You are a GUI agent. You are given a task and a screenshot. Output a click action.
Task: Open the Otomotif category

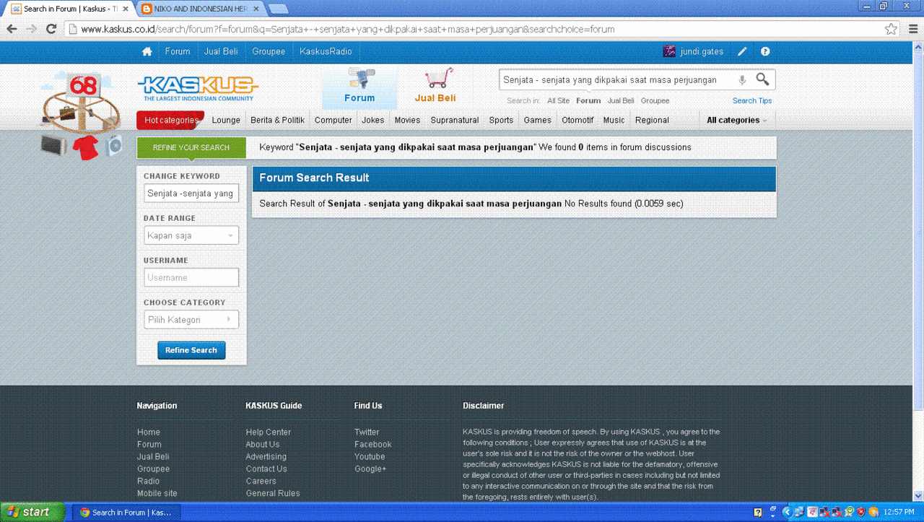pyautogui.click(x=578, y=121)
